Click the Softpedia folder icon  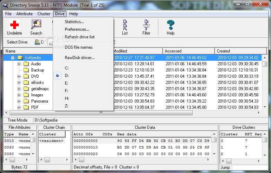[20, 58]
